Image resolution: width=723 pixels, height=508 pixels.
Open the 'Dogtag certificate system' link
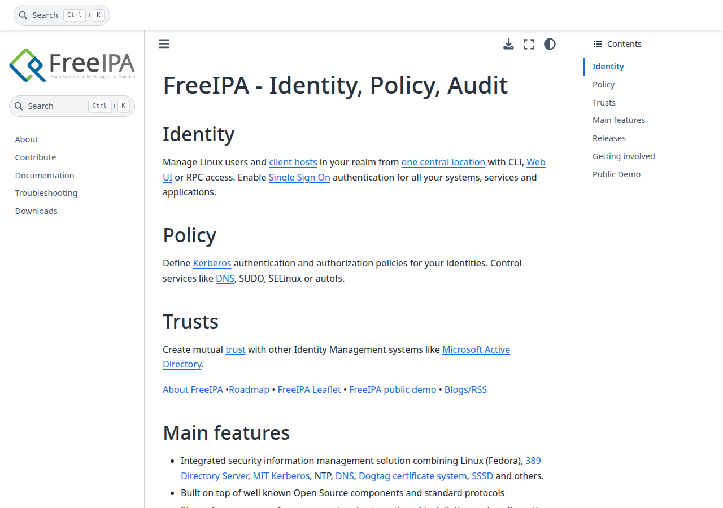coord(413,476)
